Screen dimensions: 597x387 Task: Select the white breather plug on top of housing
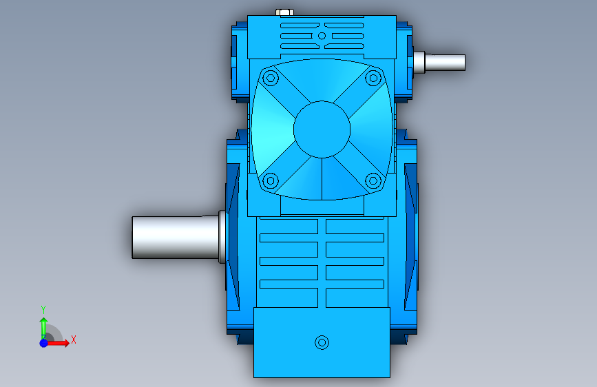(x=284, y=12)
